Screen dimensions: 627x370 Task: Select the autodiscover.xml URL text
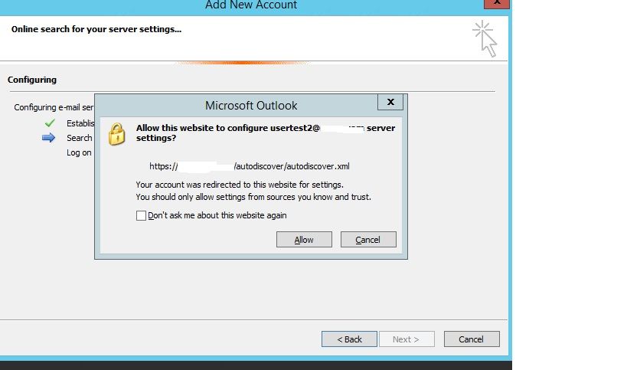click(249, 166)
